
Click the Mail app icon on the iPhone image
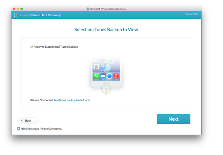(x=103, y=76)
